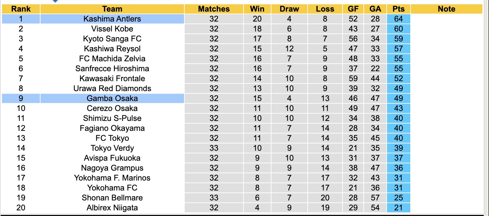
Task: Click the Win column header
Action: pyautogui.click(x=257, y=9)
